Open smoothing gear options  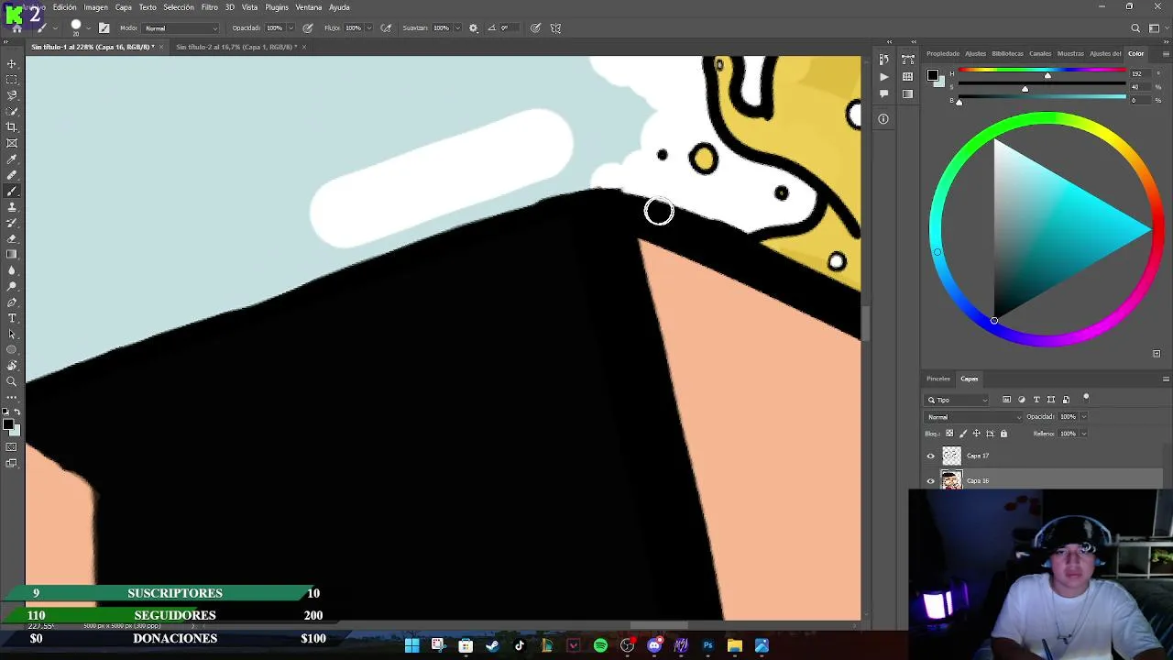coord(473,28)
